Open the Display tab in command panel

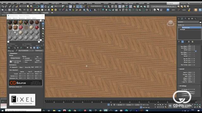(x=192, y=19)
